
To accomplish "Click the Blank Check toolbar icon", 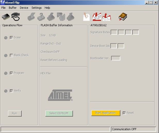I will [x=41, y=17].
